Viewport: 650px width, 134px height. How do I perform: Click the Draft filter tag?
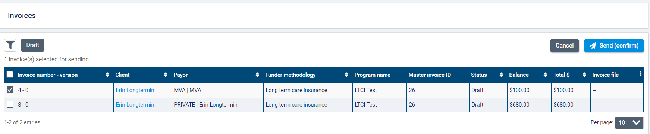[x=32, y=45]
